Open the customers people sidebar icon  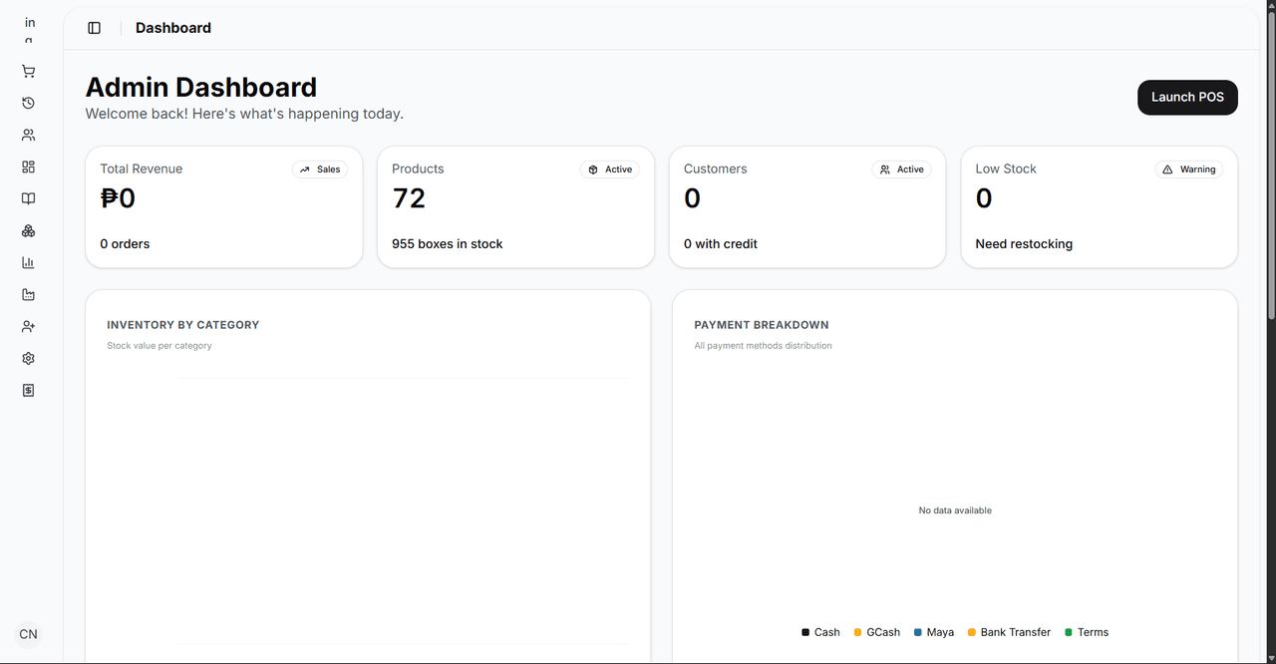[x=28, y=135]
